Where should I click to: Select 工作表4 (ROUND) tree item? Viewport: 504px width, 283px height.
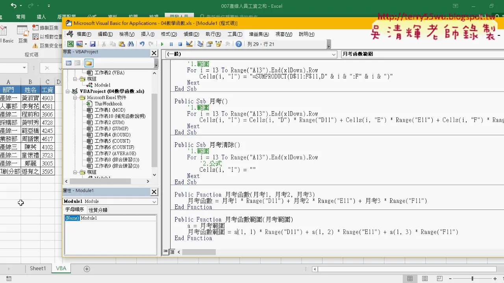(x=112, y=135)
